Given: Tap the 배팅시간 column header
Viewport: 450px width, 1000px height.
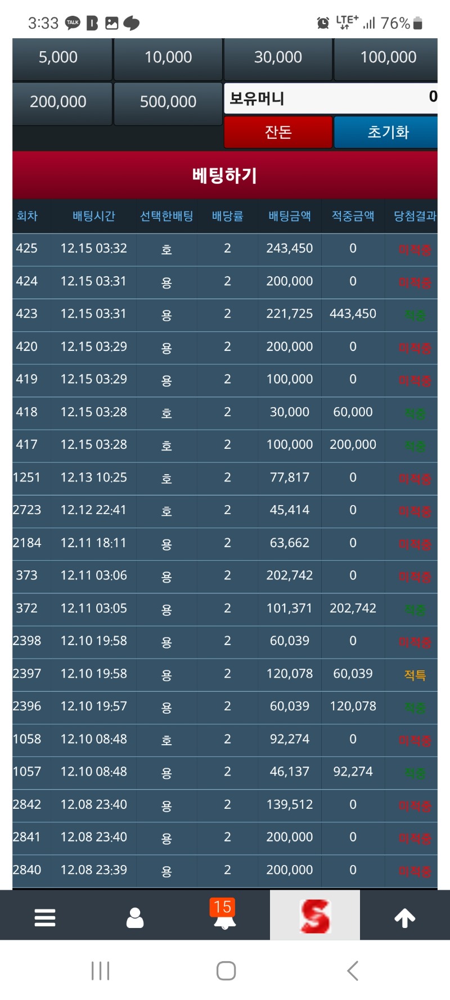Looking at the screenshot, I should click(x=93, y=216).
